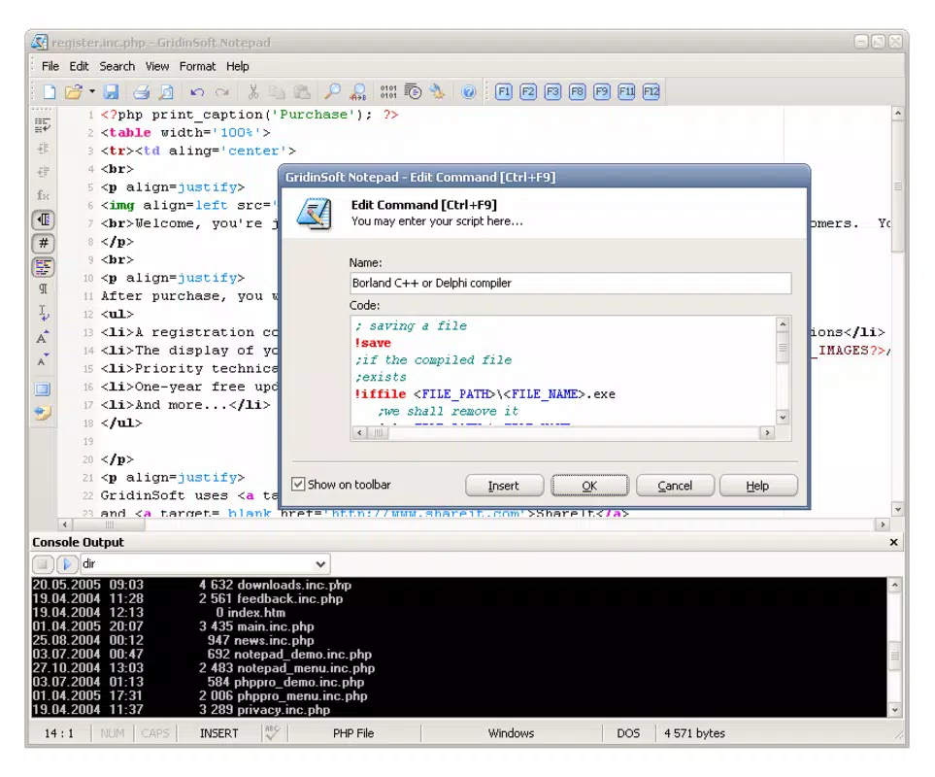Run the F3 command button

click(552, 92)
